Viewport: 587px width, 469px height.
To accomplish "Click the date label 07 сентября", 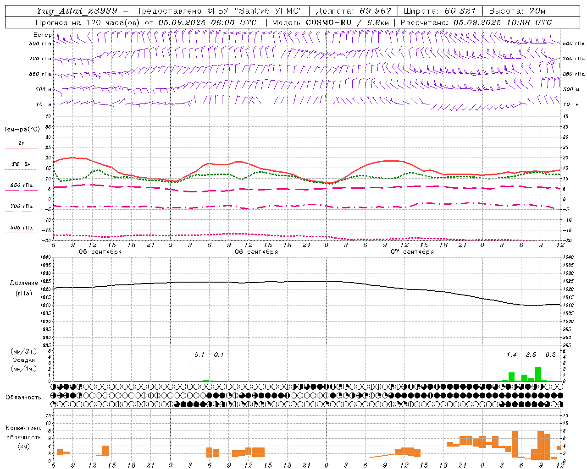I will click(412, 252).
